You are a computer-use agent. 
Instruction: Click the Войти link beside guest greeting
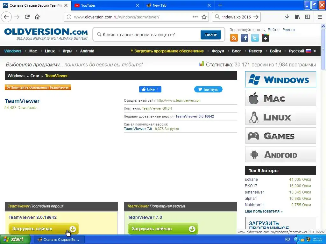click(273, 30)
